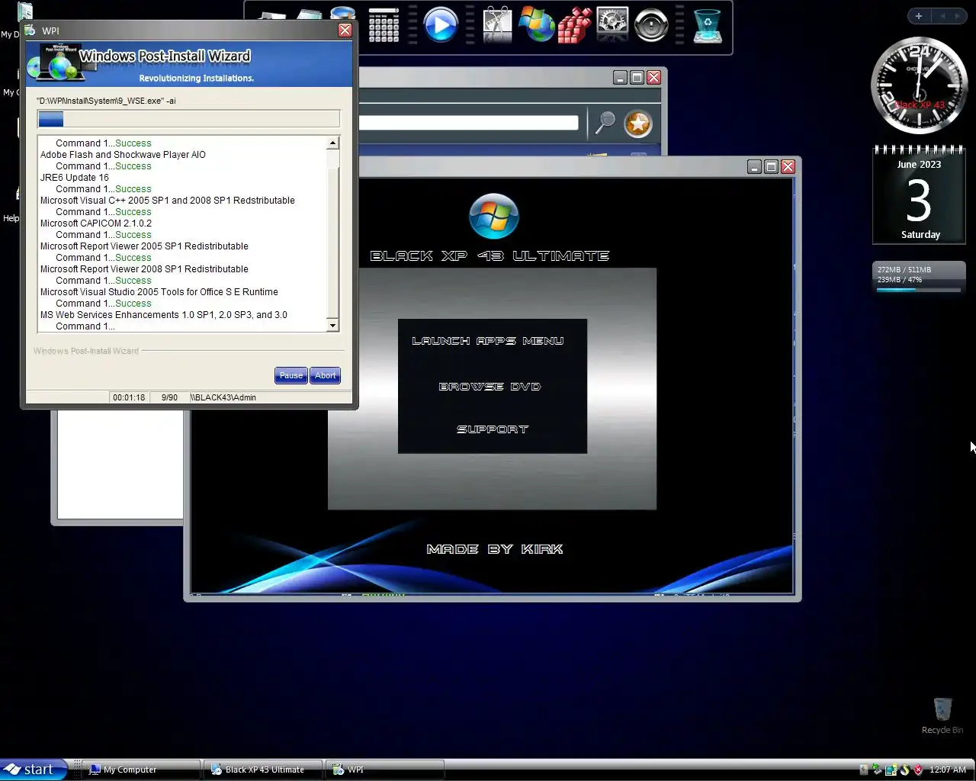Maximize the Black XP 43 Ultimate window
This screenshot has width=976, height=781.
coord(771,166)
